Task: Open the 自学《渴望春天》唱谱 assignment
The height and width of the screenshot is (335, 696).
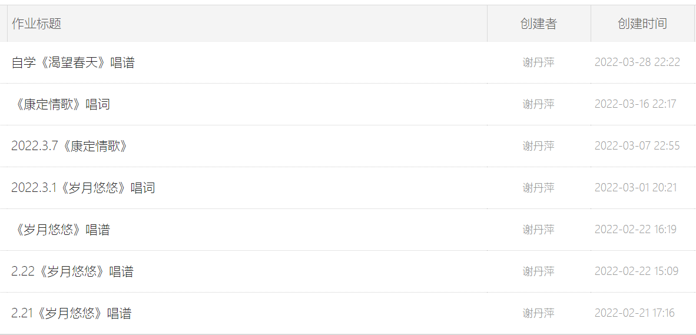Action: point(73,62)
